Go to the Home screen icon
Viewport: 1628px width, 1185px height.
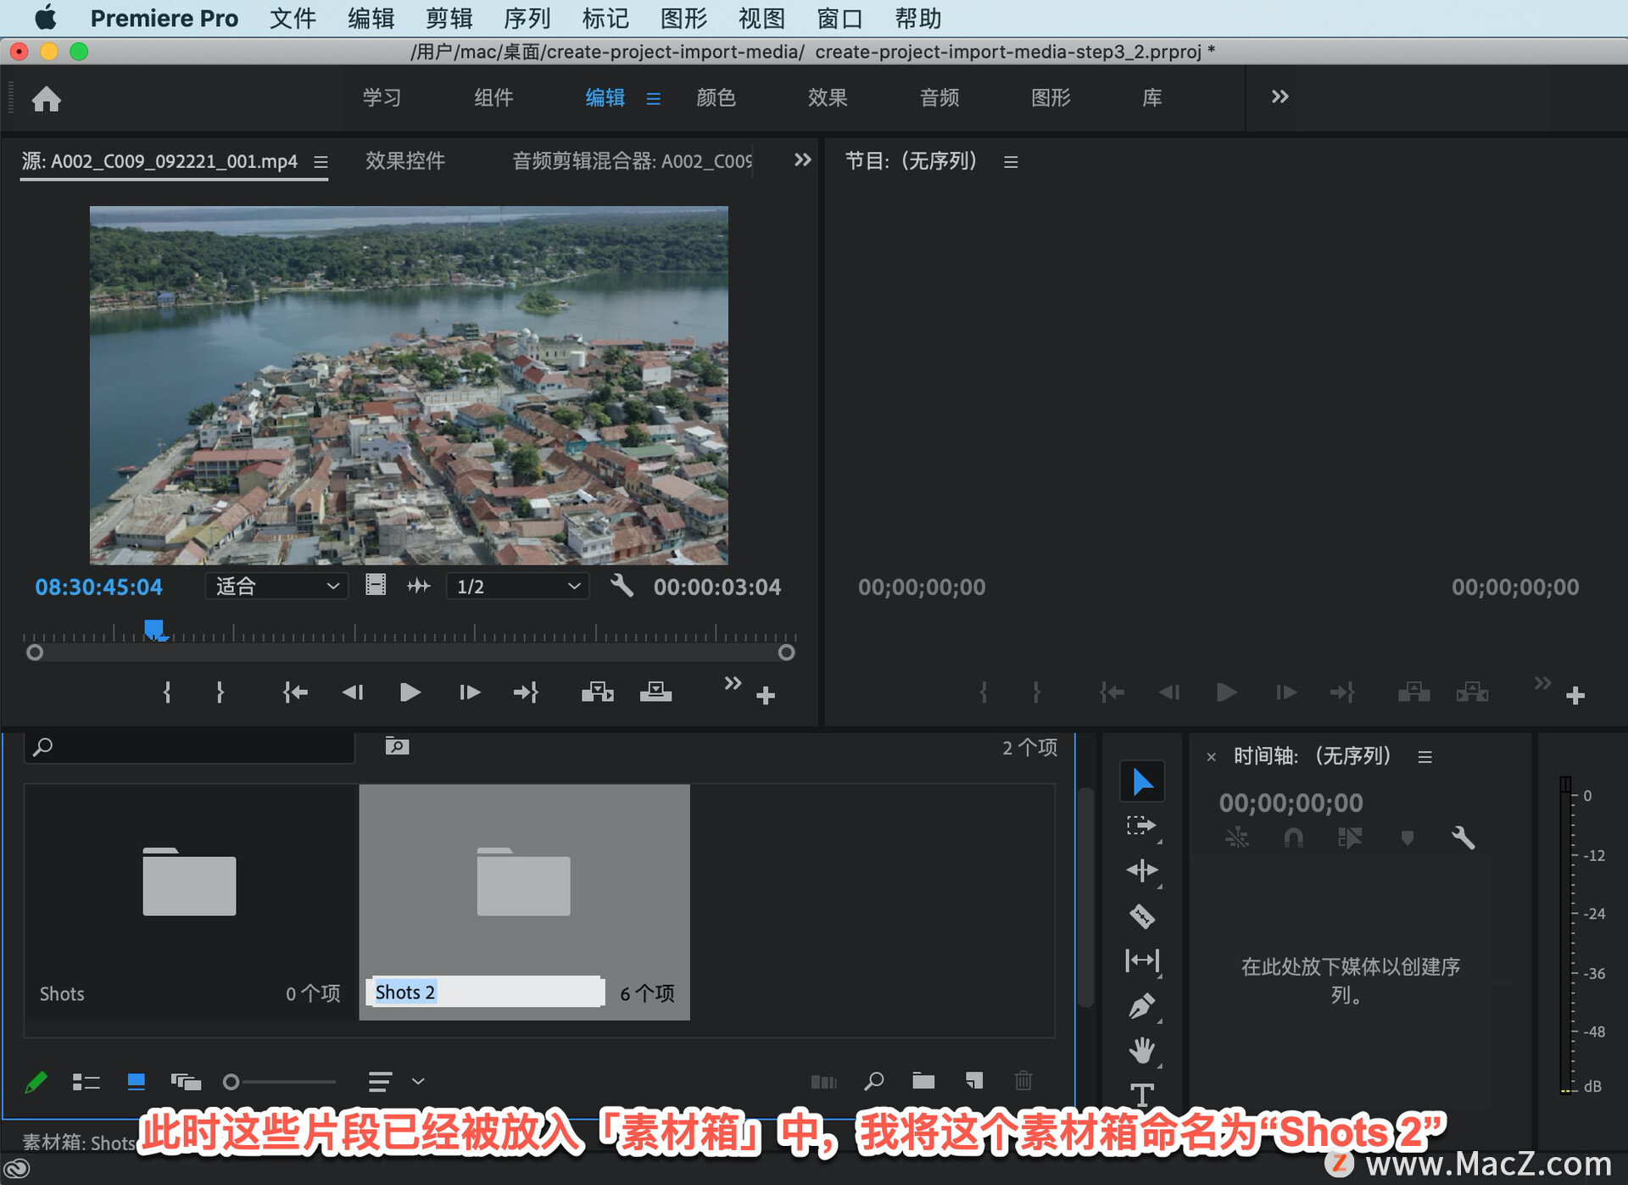pyautogui.click(x=47, y=99)
